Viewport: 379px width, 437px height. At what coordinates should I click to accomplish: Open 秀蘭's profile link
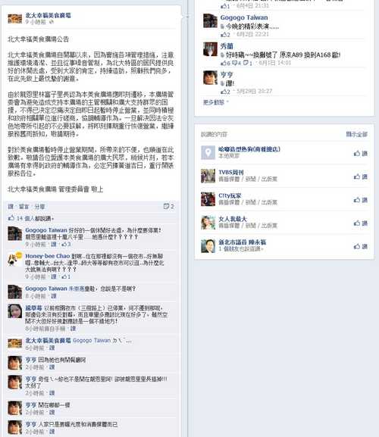tap(227, 46)
